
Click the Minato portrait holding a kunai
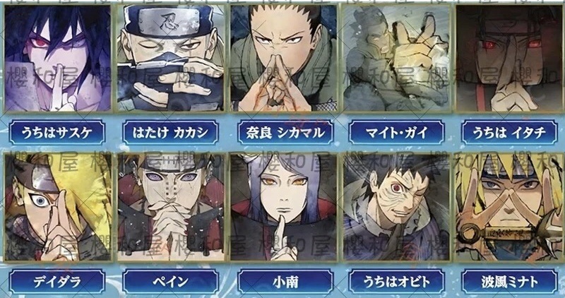pos(509,207)
